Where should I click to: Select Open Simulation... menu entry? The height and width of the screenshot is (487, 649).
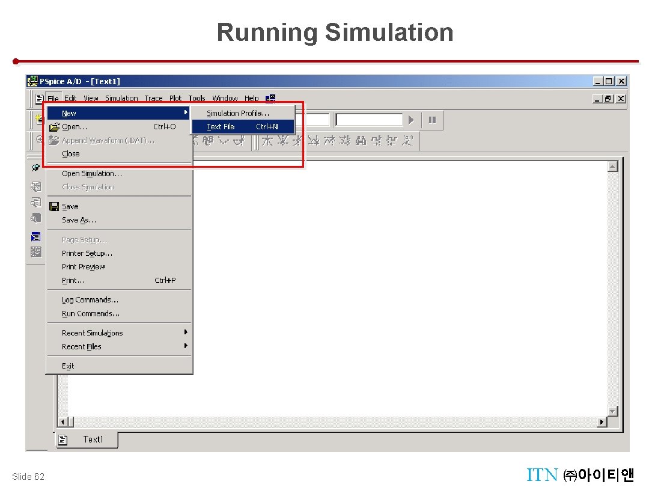(118, 174)
